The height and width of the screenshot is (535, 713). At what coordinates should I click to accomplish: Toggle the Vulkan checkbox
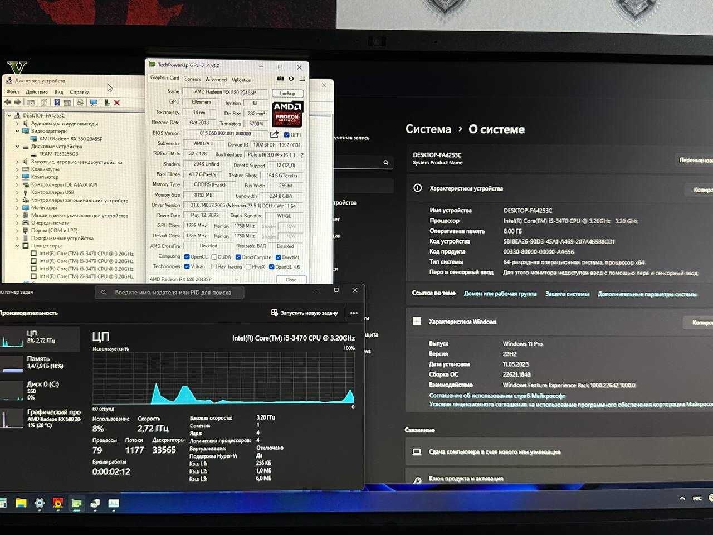[187, 266]
